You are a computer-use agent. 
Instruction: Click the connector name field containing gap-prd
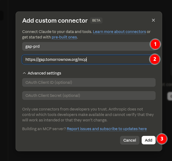pyautogui.click(x=89, y=46)
